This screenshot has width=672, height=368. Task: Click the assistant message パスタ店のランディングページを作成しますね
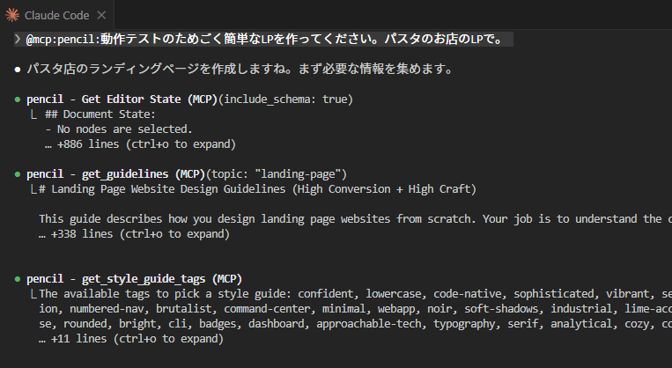(240, 69)
